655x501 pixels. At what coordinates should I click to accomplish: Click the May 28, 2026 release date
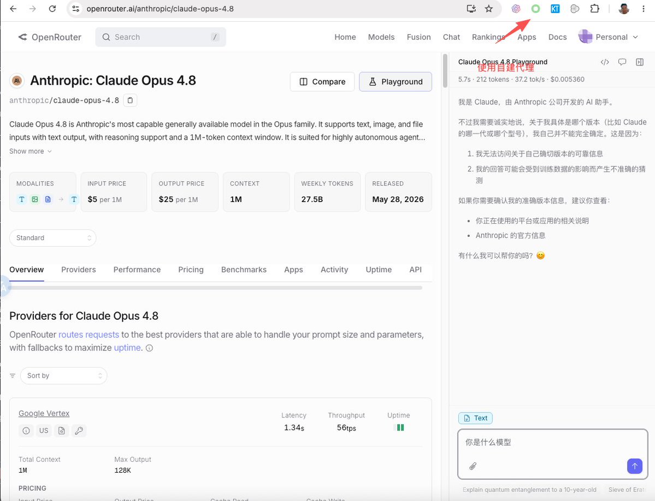click(x=398, y=199)
